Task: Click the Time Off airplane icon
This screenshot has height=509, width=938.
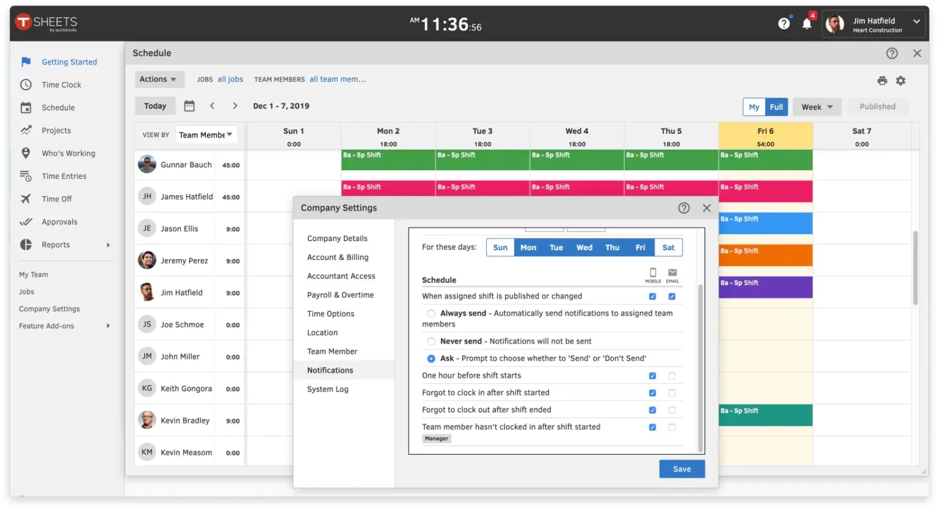Action: pyautogui.click(x=26, y=199)
